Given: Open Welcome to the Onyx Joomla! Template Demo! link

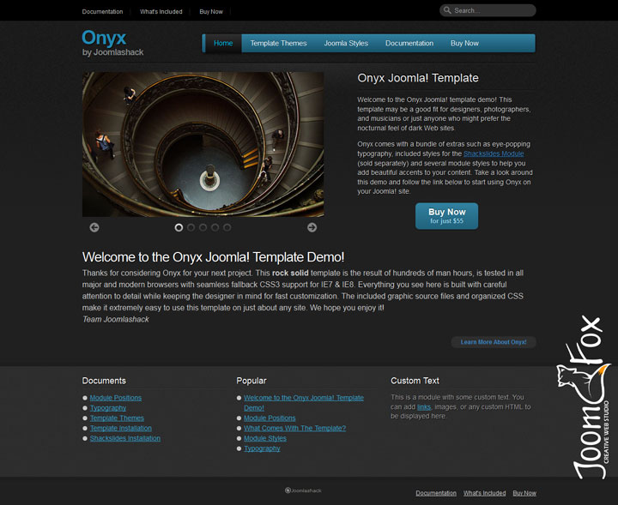Looking at the screenshot, I should 304,403.
